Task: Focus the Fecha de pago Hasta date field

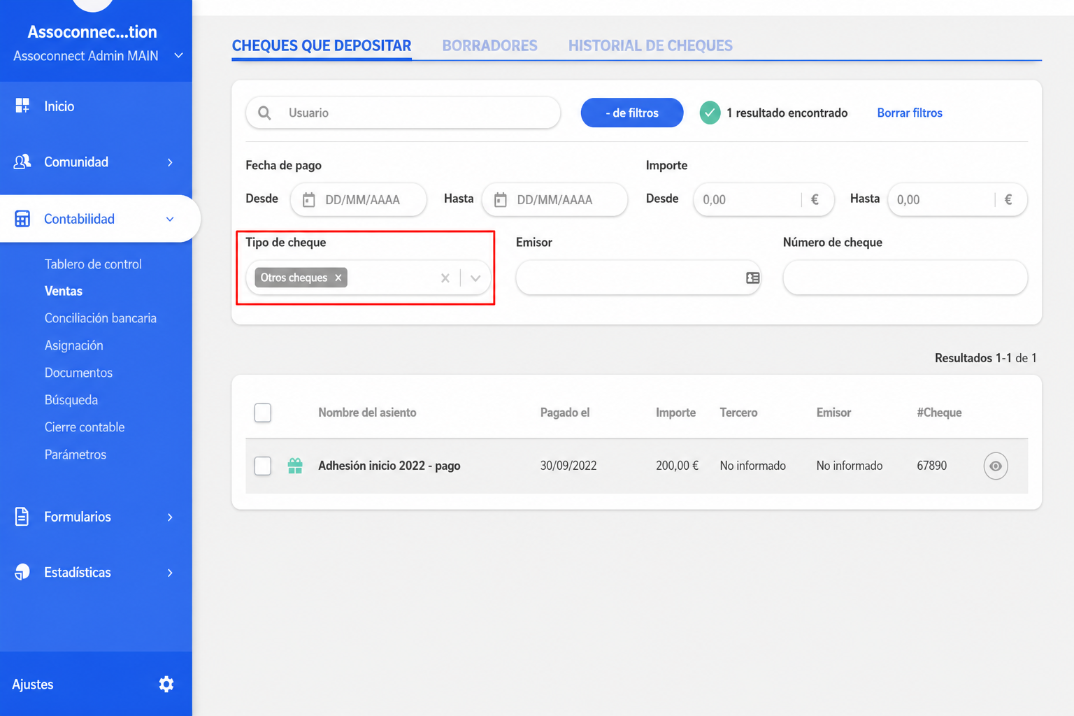Action: [x=554, y=199]
